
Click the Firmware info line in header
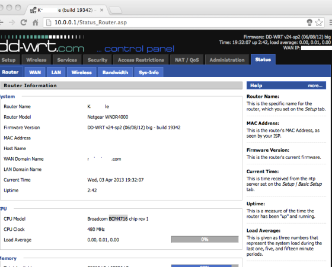[287, 37]
